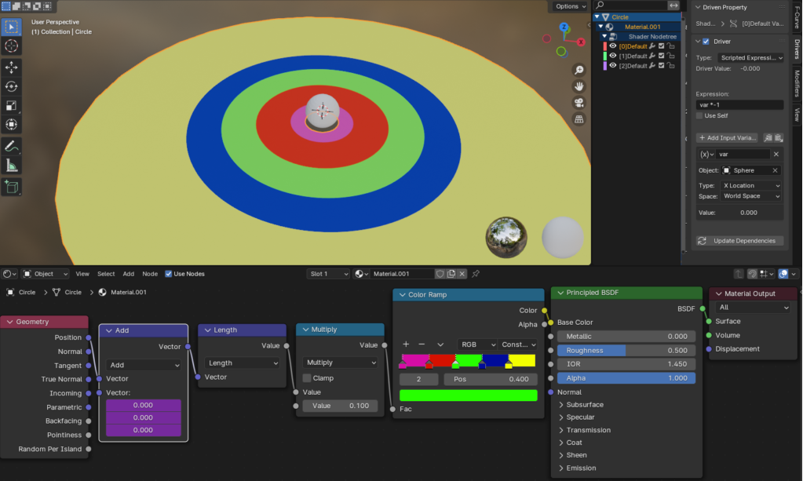Screen dimensions: 803x481
Task: Click the viewport zoom magnifier icon
Action: click(x=579, y=70)
